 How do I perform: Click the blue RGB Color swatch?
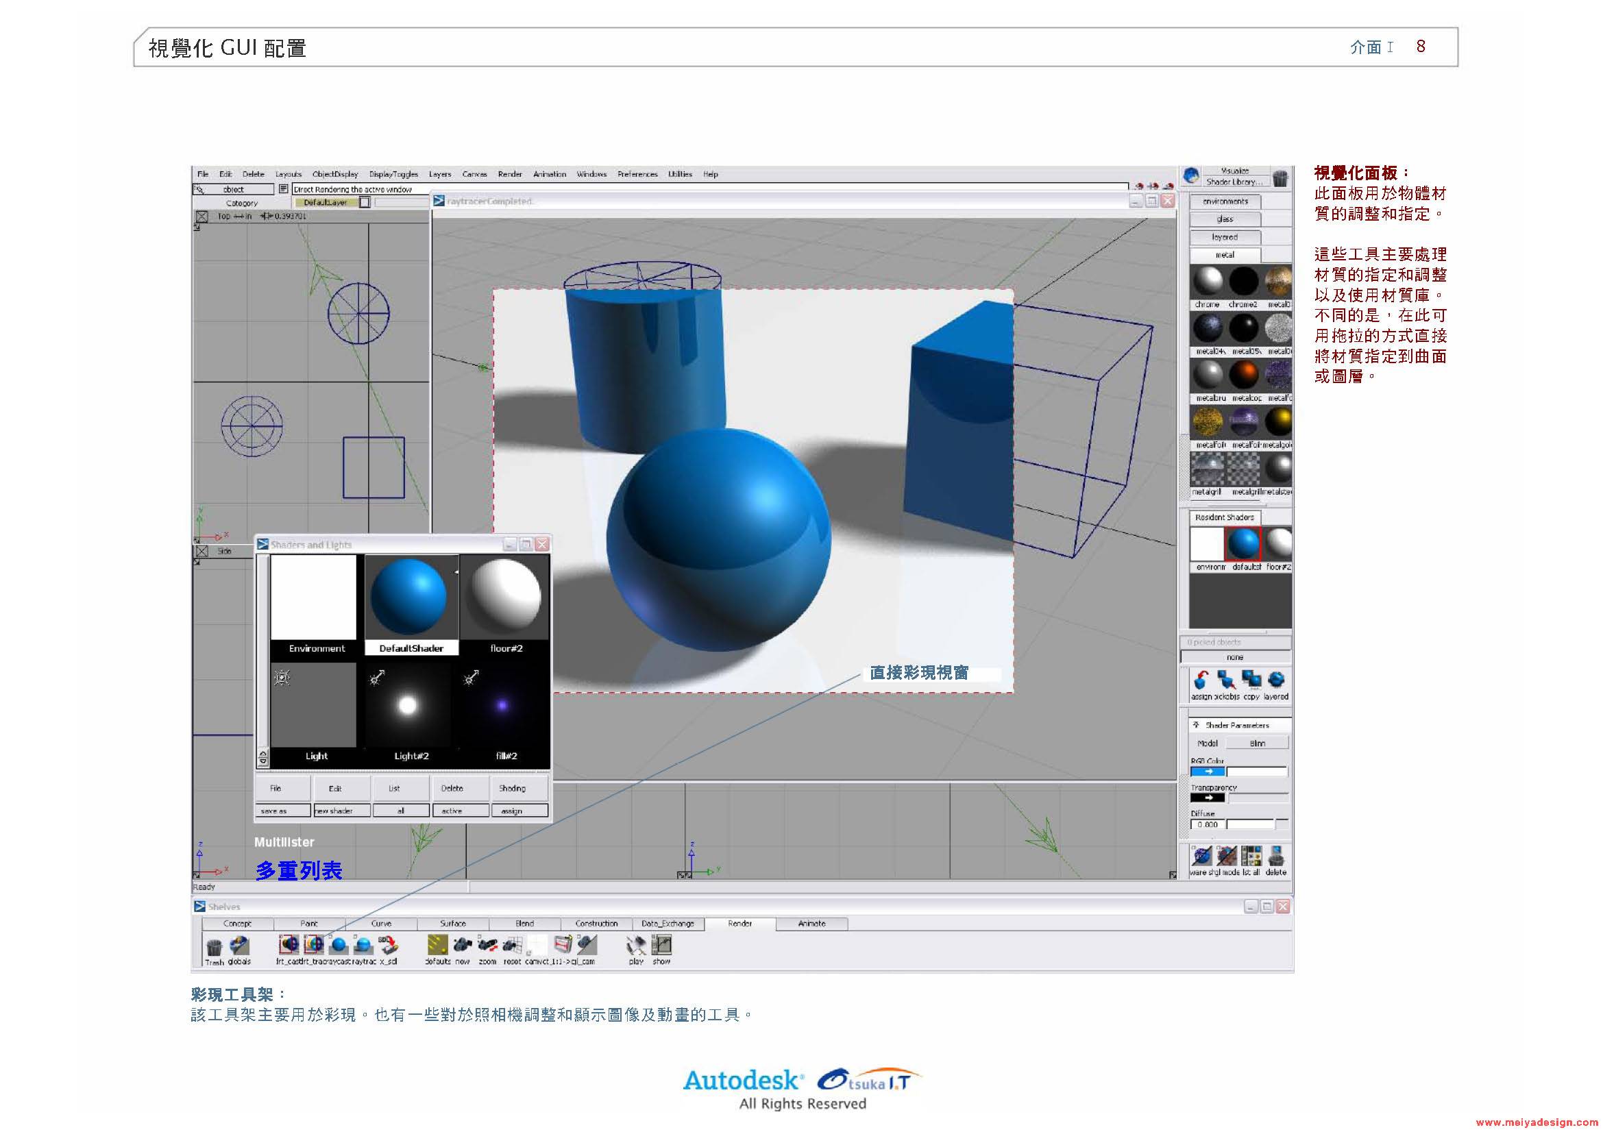[1207, 771]
